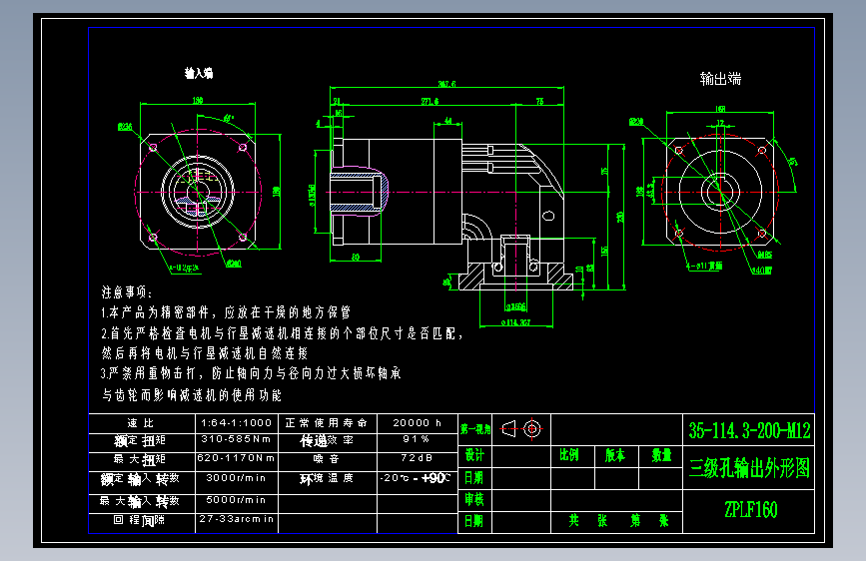Viewport: 866px width, 561px height.
Task: Click note line 1 about dry storage
Action: click(226, 312)
